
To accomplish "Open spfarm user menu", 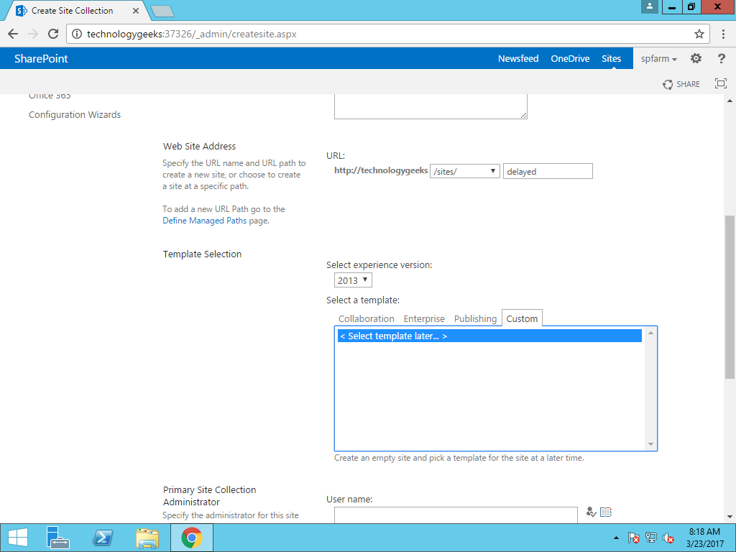I will [659, 59].
